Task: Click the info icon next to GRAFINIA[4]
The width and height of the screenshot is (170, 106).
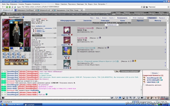Action: 158,82
